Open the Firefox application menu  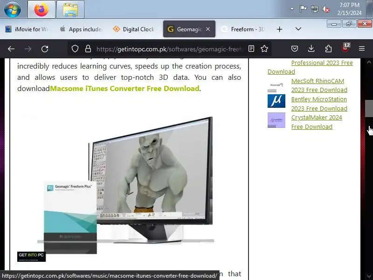362,49
